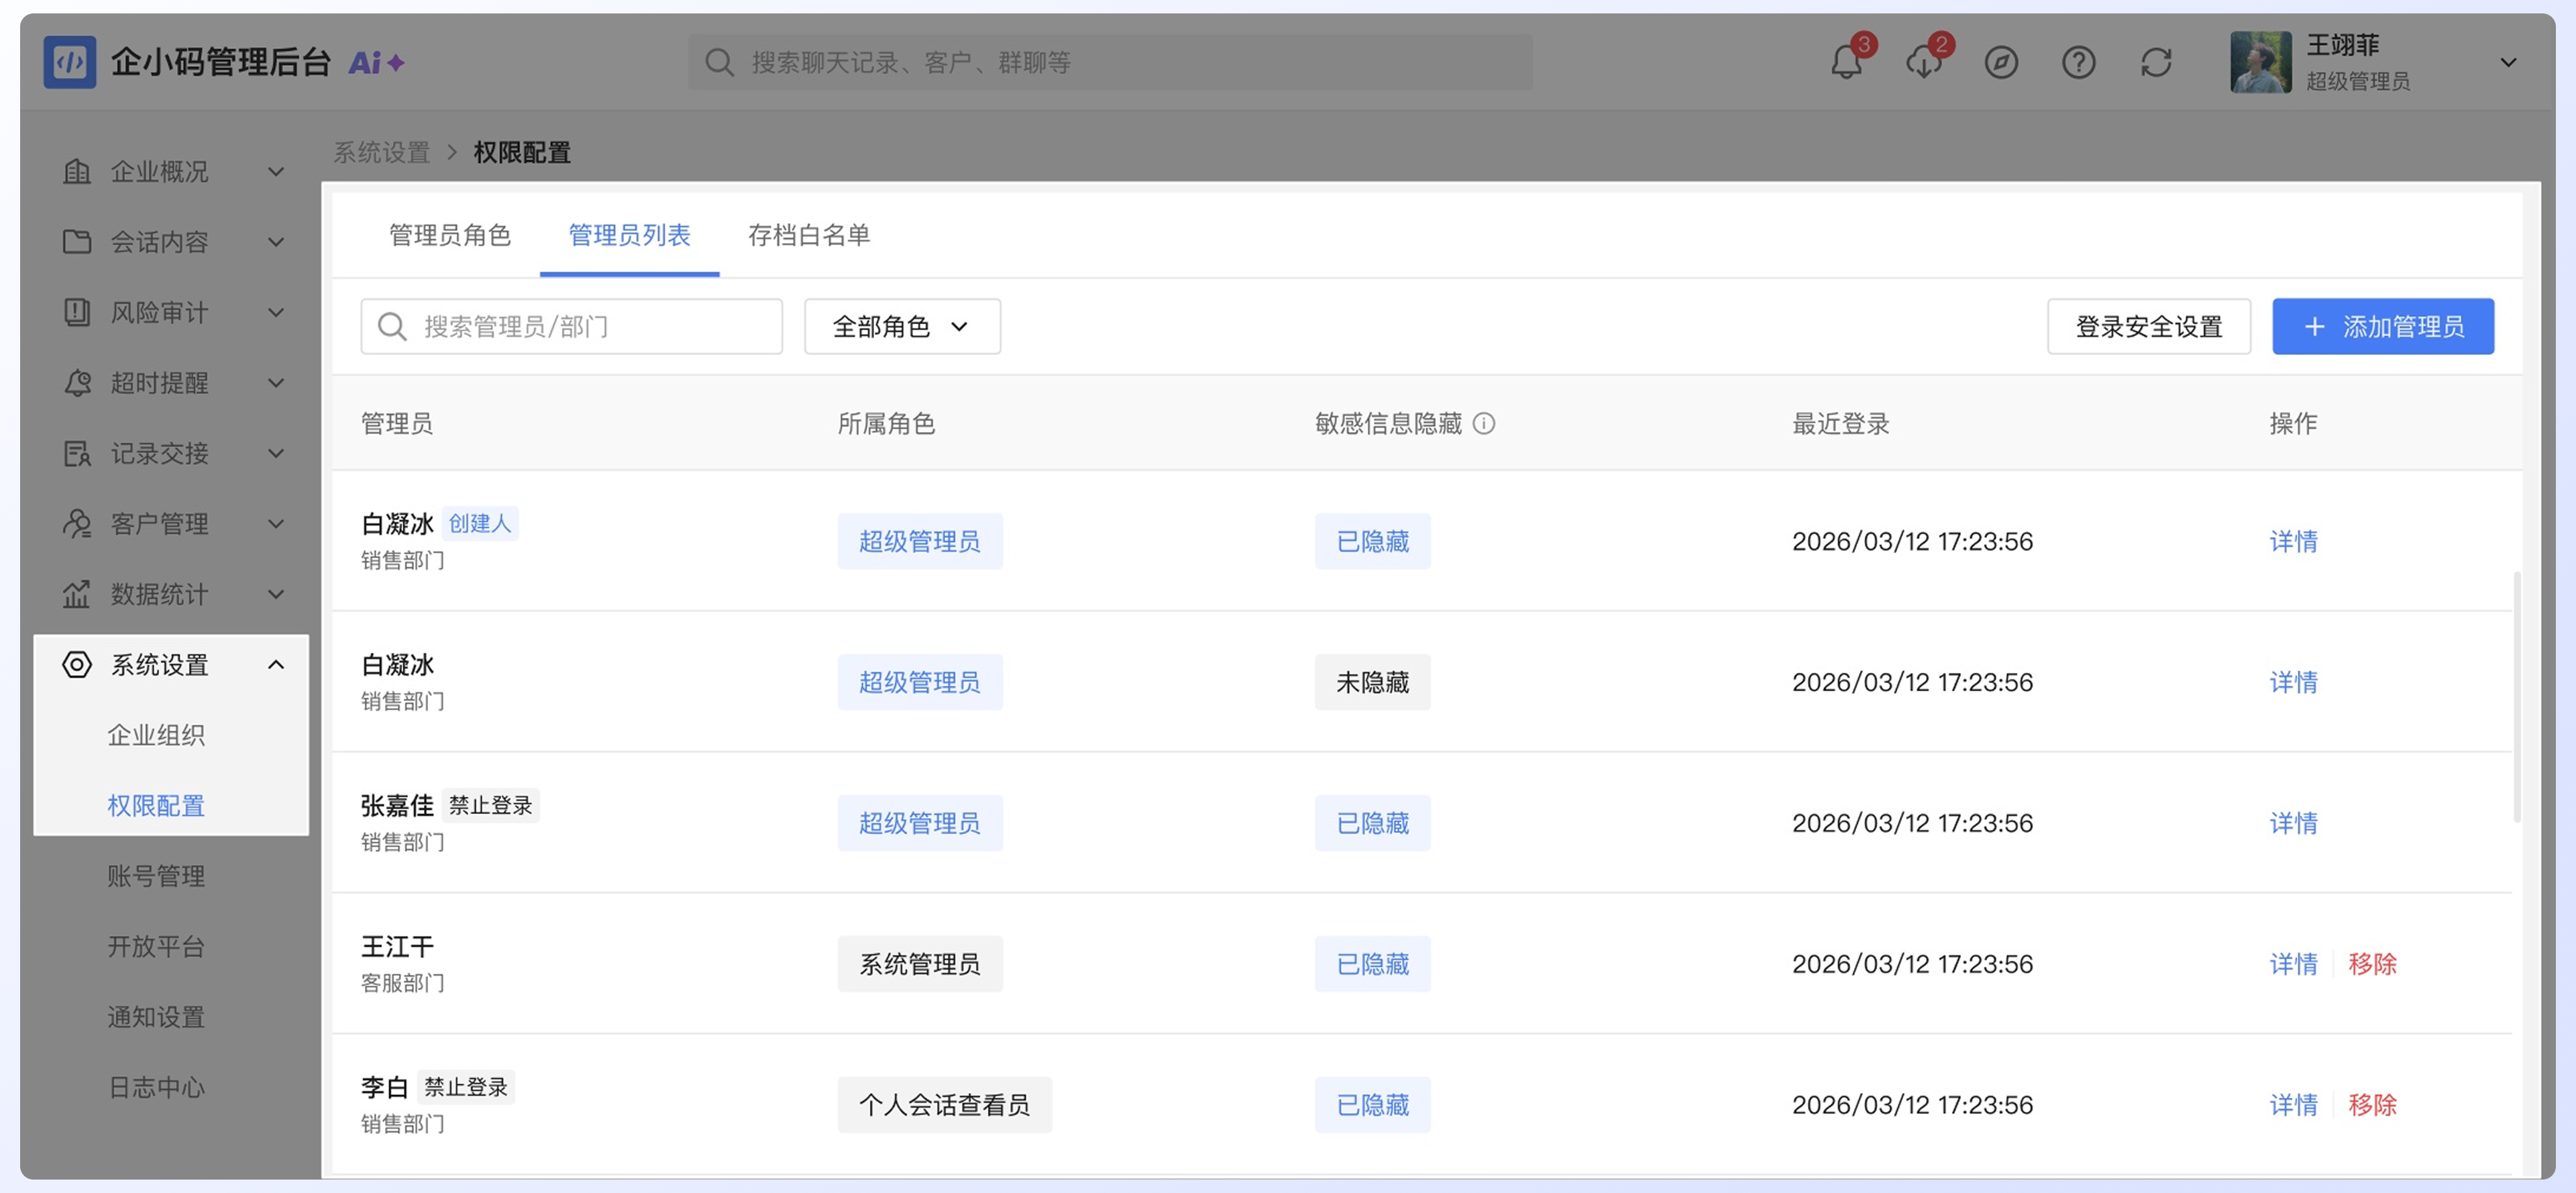The height and width of the screenshot is (1193, 2576).
Task: Click the 企小码 logo icon
Action: tap(70, 62)
